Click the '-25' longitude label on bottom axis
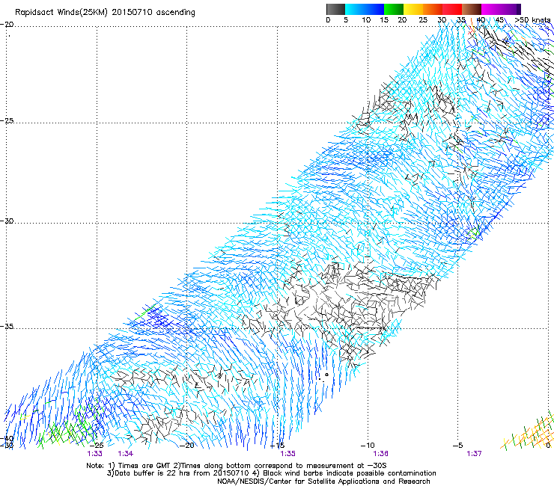 (97, 446)
